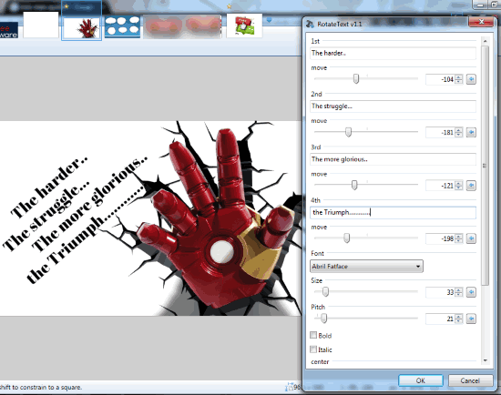
Task: Reset the 1st move value
Action: click(x=471, y=79)
